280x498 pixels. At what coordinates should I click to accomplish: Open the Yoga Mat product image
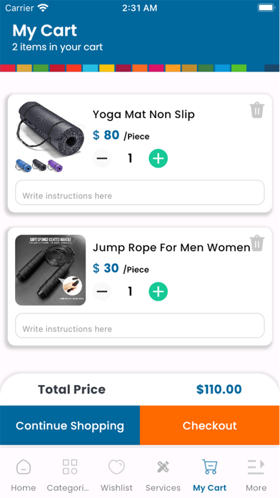pos(51,137)
